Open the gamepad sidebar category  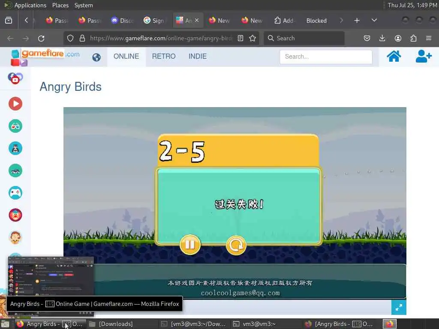pos(15,193)
